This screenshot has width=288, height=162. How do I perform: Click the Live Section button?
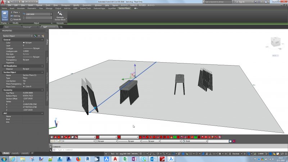(5, 16)
